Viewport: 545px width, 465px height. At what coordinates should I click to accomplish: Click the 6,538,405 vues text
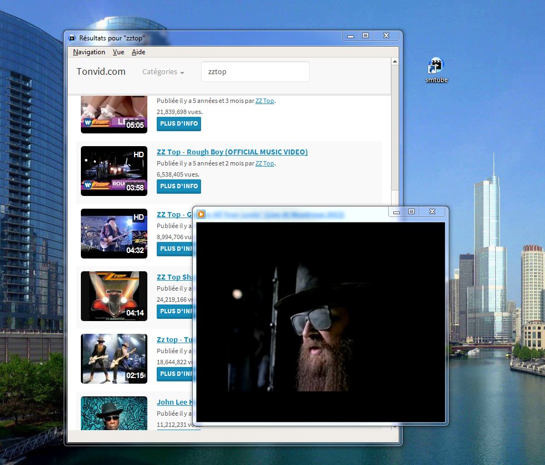tap(178, 174)
